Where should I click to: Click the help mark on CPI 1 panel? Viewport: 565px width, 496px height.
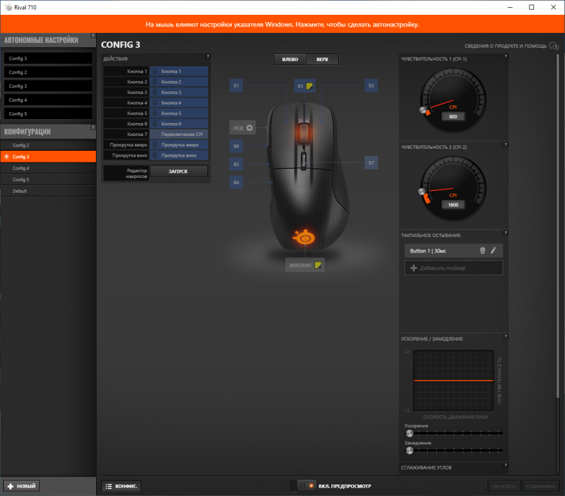point(506,57)
